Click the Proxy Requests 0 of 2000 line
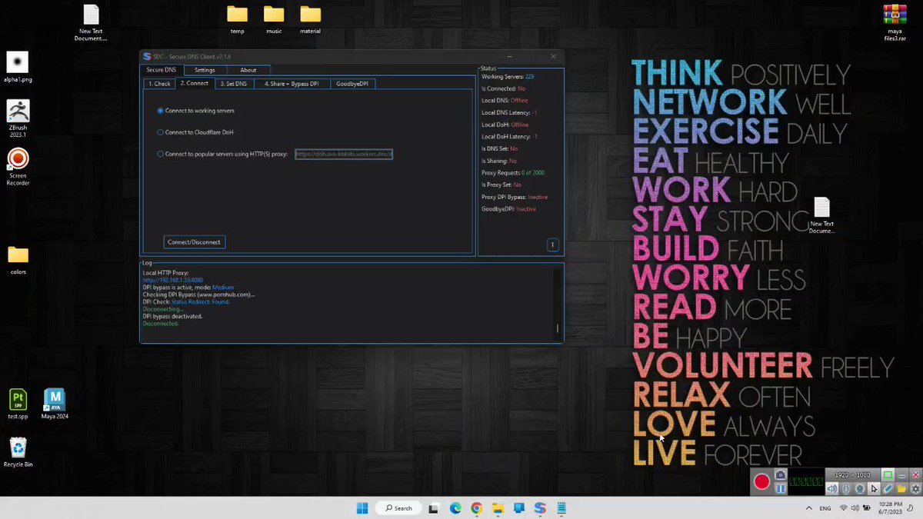Image resolution: width=923 pixels, height=519 pixels. [513, 173]
